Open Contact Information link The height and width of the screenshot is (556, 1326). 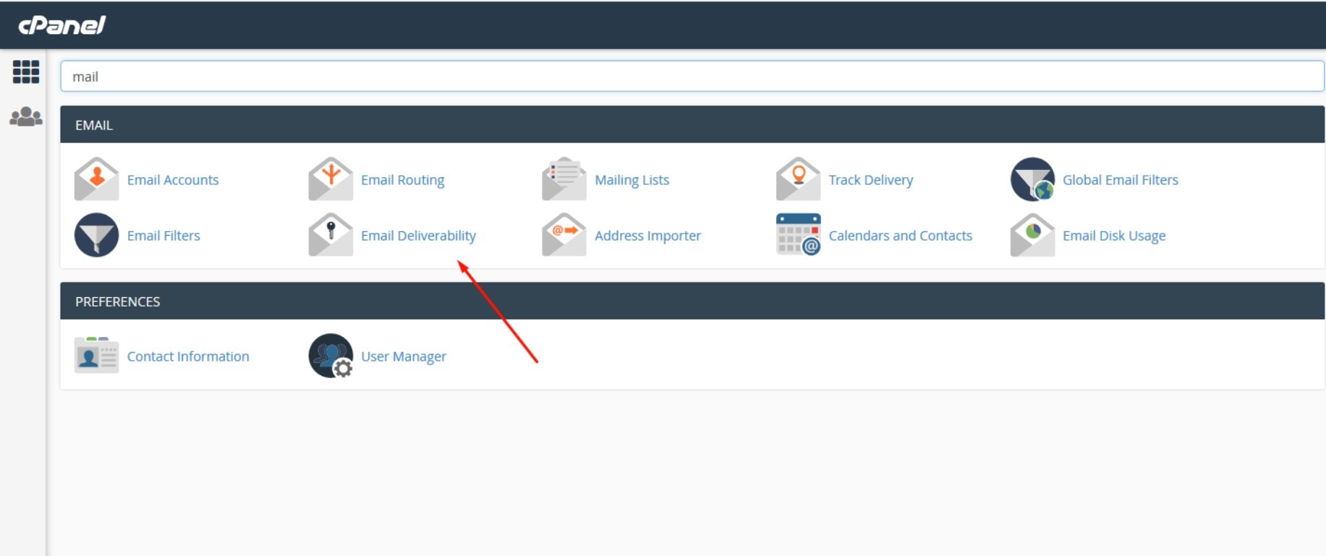point(188,356)
